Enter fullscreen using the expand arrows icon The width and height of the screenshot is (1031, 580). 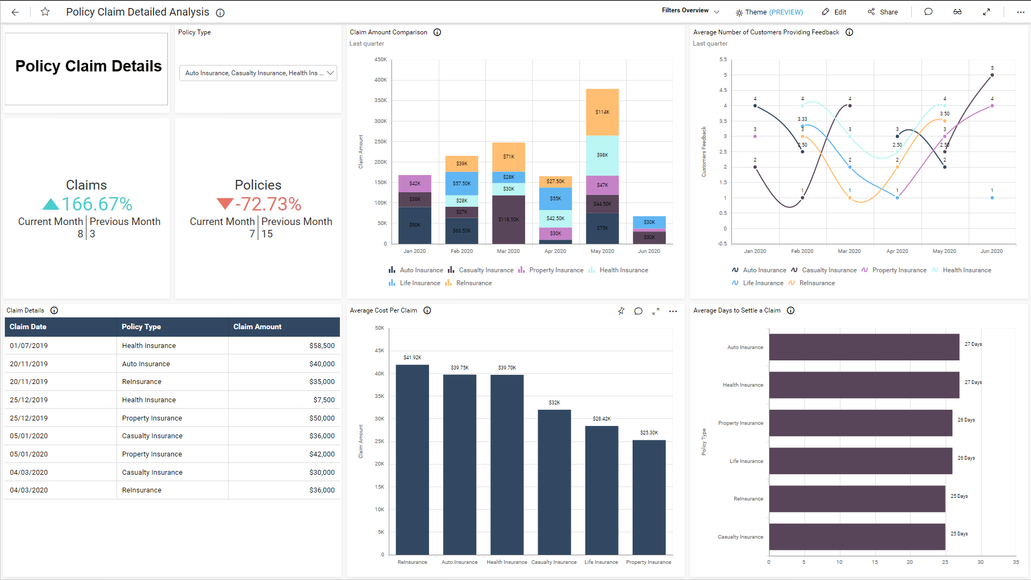coord(987,12)
